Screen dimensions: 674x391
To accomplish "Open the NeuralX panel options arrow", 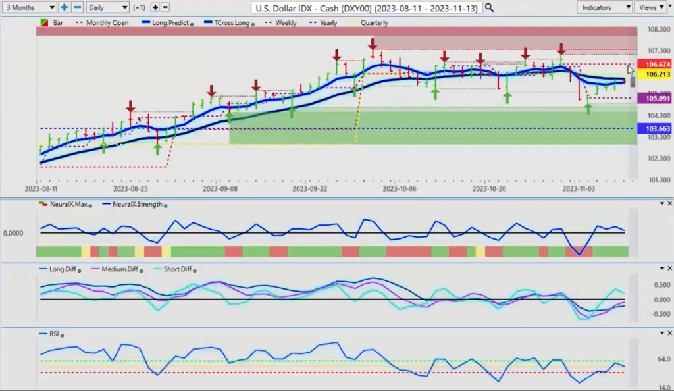I will [662, 203].
